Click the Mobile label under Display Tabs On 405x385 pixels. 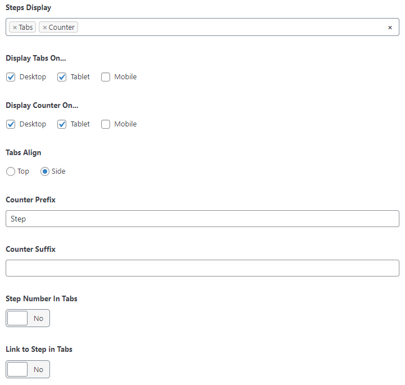125,77
